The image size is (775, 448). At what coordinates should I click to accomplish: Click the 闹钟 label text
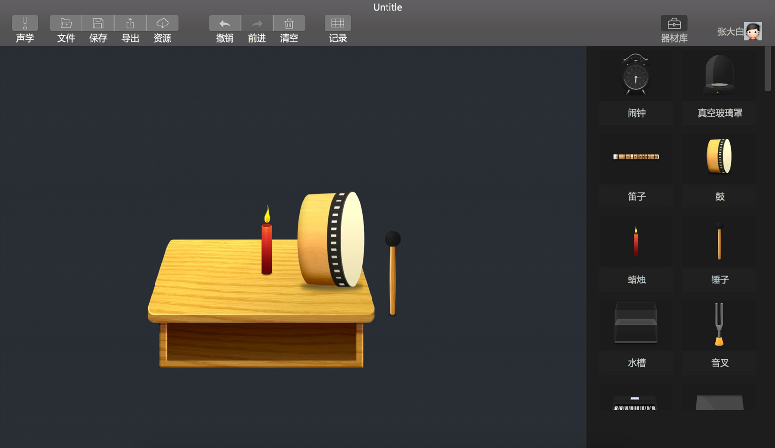point(636,113)
